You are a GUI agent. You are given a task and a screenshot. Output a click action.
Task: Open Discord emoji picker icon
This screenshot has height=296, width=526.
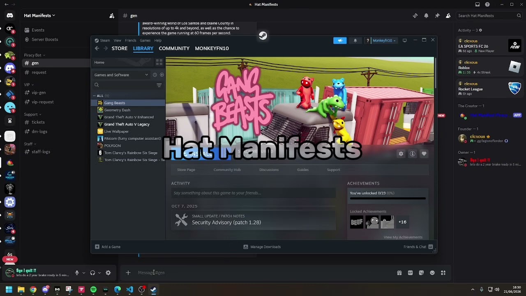tap(432, 273)
